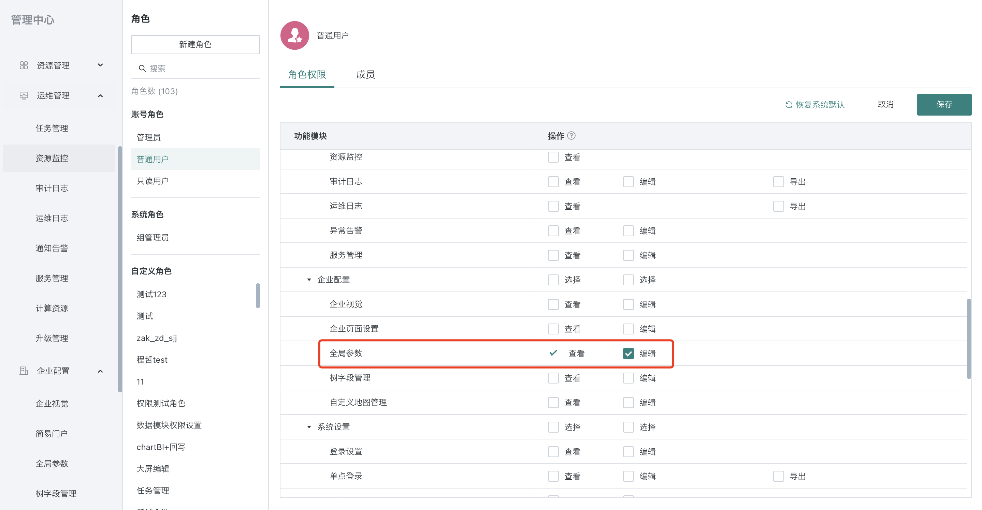The image size is (982, 510).
Task: Collapse the 系统设置 tree row triangle
Action: [309, 427]
